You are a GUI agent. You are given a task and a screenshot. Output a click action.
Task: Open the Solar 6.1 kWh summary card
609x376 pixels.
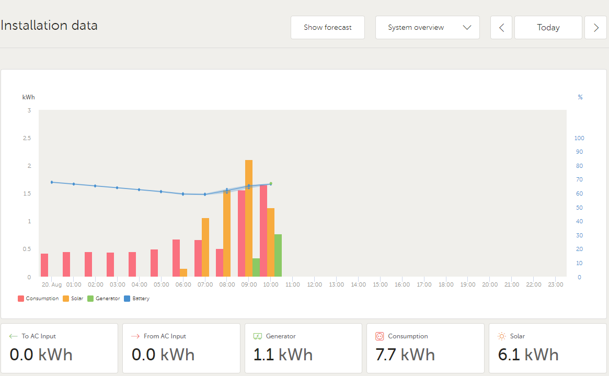coord(547,348)
